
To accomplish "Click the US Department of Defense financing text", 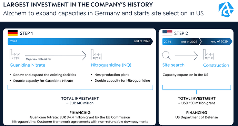I will (x=197, y=117).
